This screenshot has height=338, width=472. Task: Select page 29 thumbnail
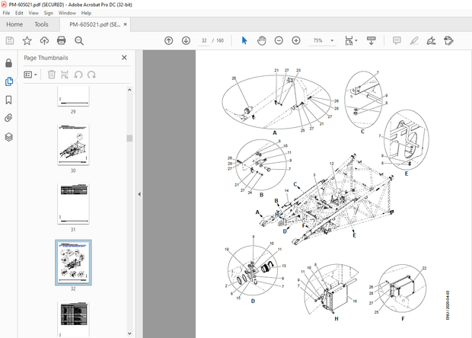coord(73,96)
